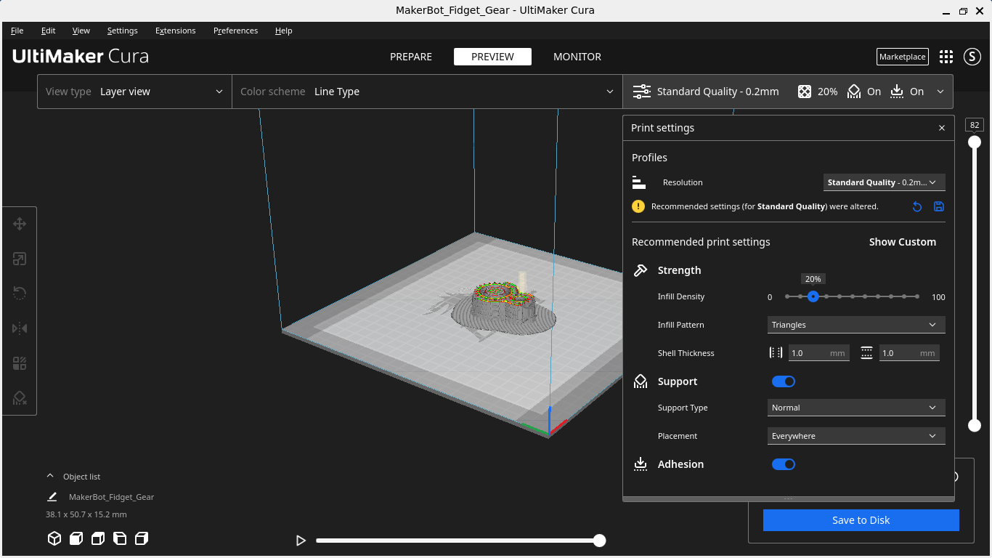The width and height of the screenshot is (992, 558).
Task: Switch to the MONITOR tab
Action: click(577, 56)
